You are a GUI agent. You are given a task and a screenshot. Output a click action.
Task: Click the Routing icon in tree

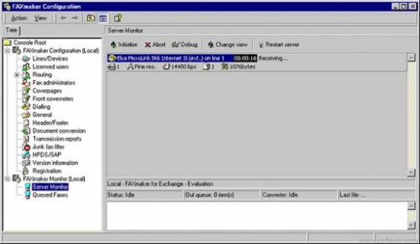tap(26, 75)
